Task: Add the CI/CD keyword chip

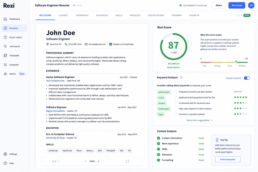Action: click(161, 98)
